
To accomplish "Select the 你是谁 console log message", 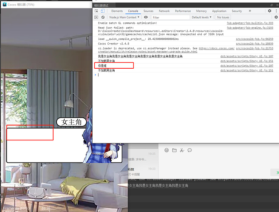I will pos(102,66).
